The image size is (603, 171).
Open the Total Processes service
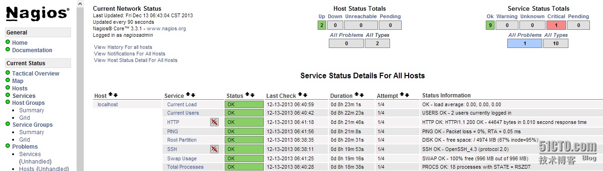click(x=185, y=167)
